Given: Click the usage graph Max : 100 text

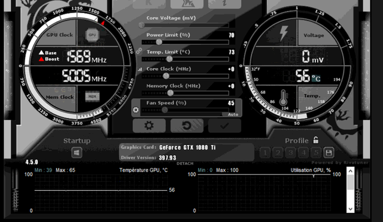Looking at the screenshot, I should click(x=227, y=170).
